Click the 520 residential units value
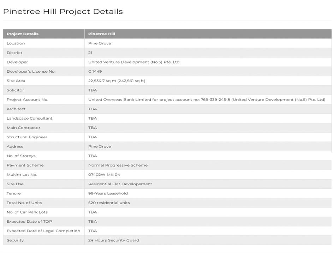Screen dimensions: 333x253 pos(109,203)
